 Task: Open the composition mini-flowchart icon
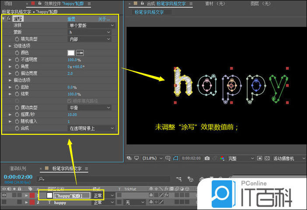click(178, 179)
